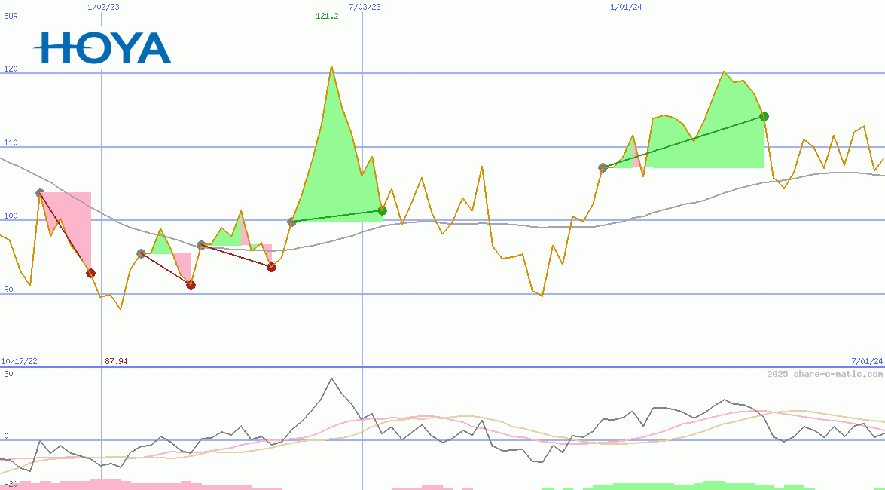Screen dimensions: 885x490
Task: Click the 7/01/24 end date label
Action: pos(866,361)
